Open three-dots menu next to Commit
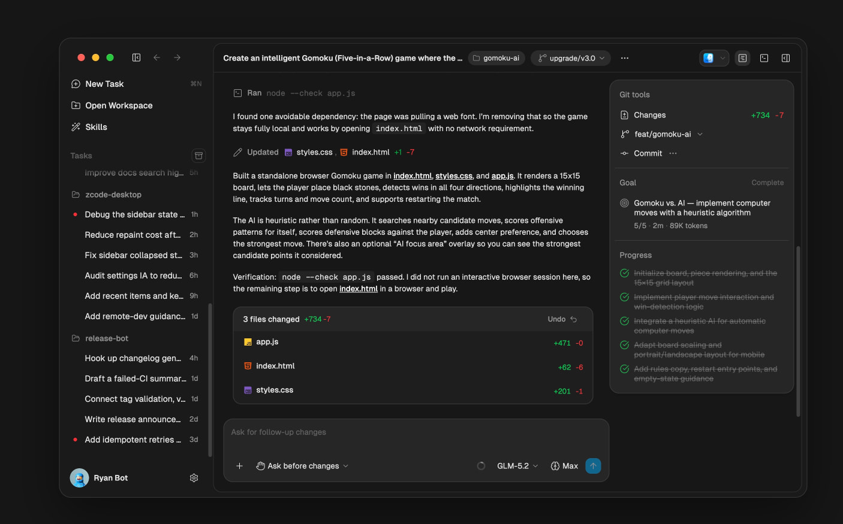Screen dimensions: 843x524 coord(673,153)
